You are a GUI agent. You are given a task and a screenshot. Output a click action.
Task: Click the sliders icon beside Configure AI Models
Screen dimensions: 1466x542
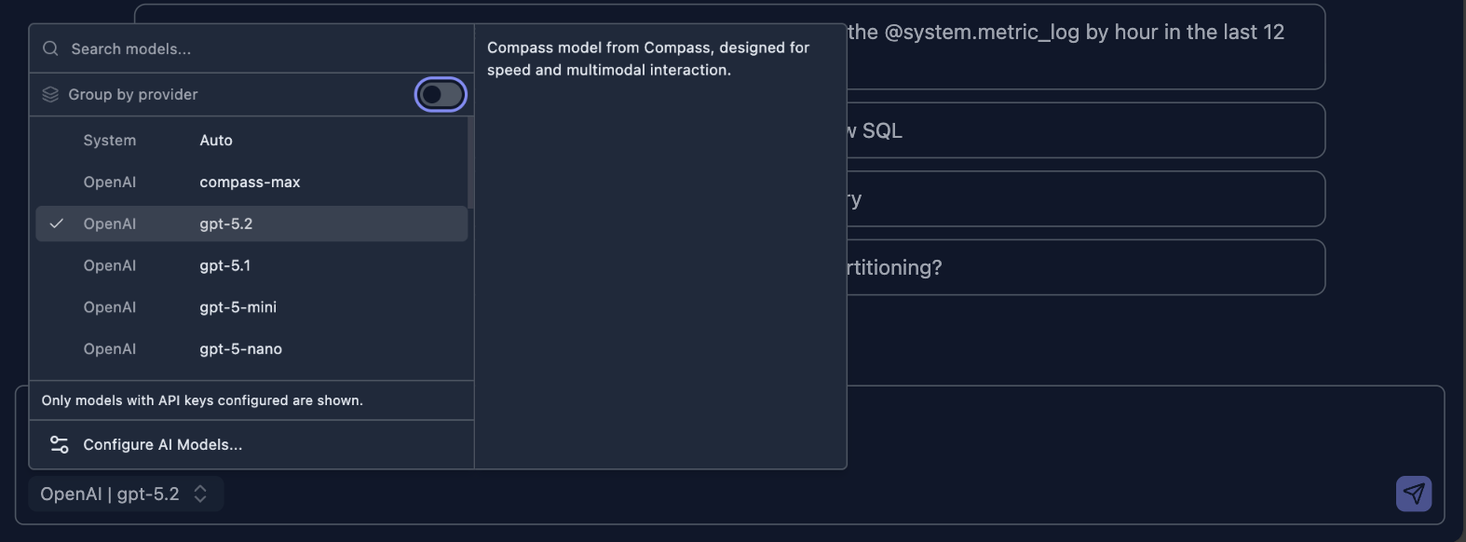[x=59, y=444]
